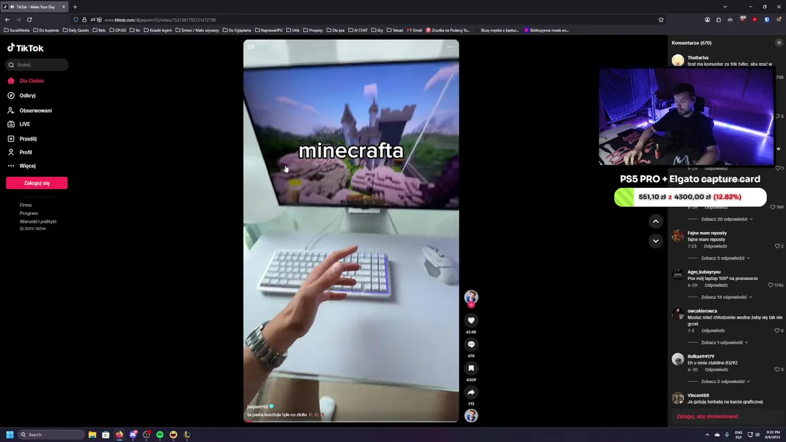Expand the Firma footer section
The height and width of the screenshot is (442, 786).
click(x=25, y=205)
